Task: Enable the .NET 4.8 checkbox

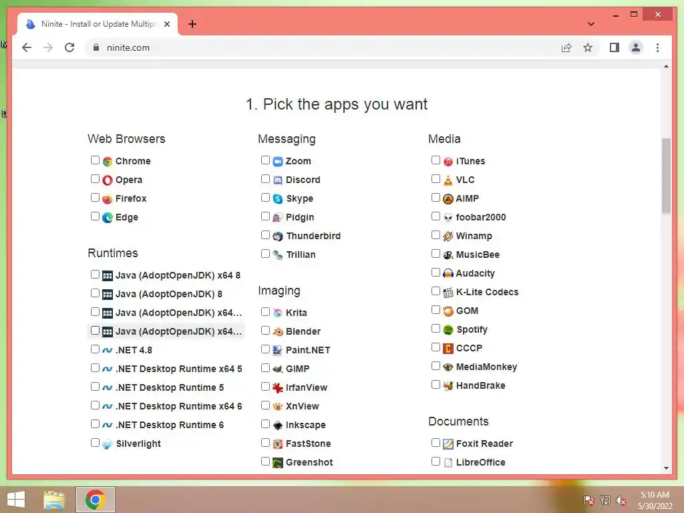Action: click(x=95, y=349)
